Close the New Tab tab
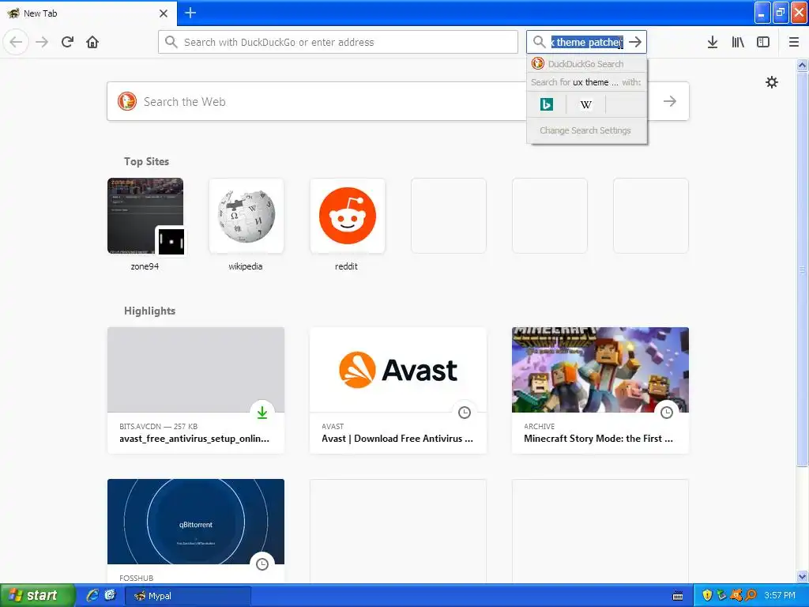This screenshot has height=607, width=809. [164, 13]
